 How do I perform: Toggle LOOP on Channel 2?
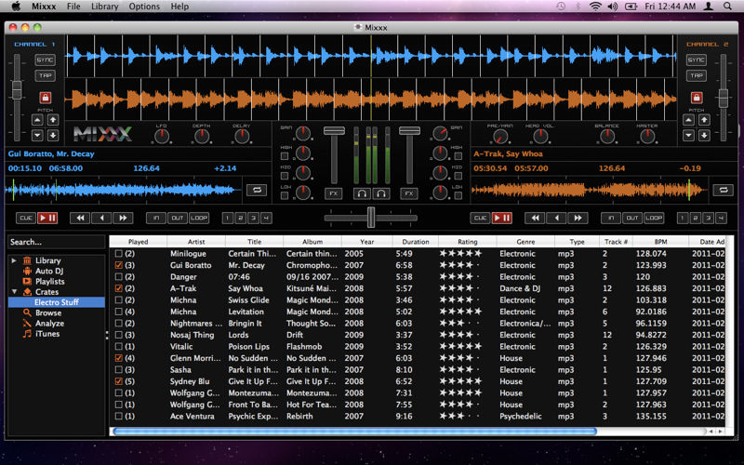[x=654, y=218]
